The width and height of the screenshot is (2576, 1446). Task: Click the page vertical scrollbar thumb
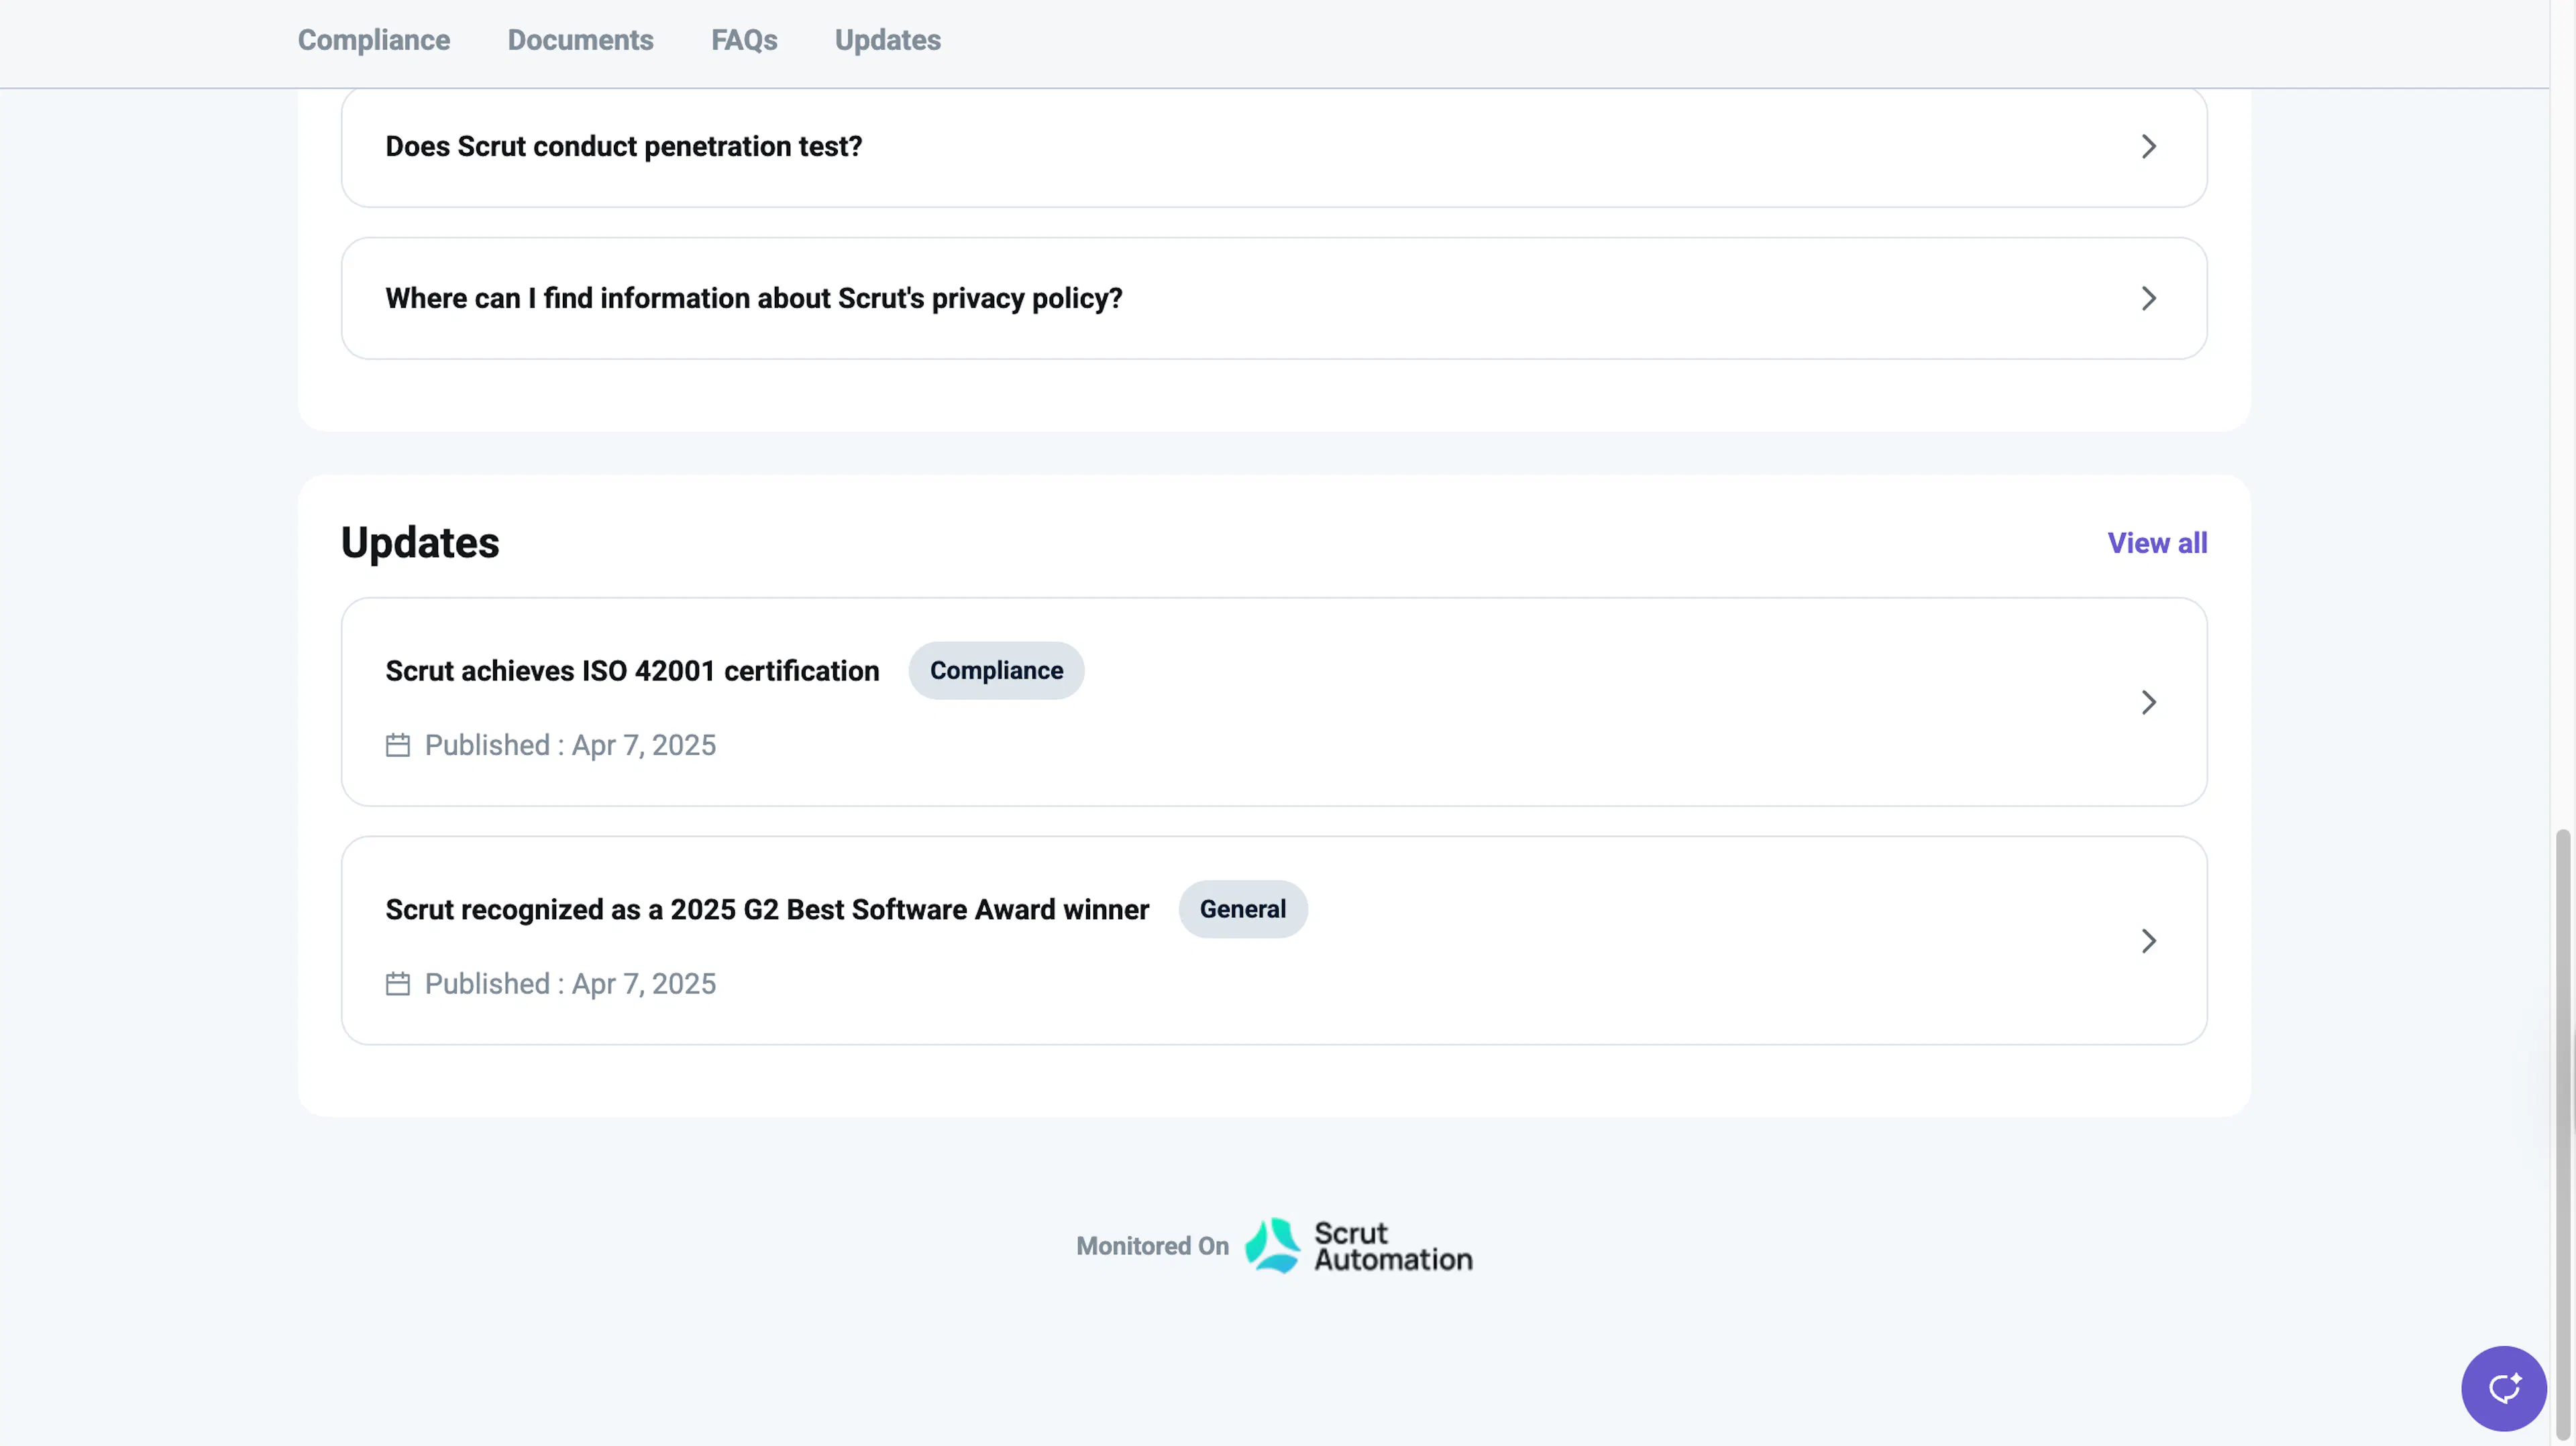pos(2563,1134)
